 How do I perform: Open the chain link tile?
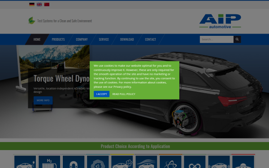[x=195, y=162]
